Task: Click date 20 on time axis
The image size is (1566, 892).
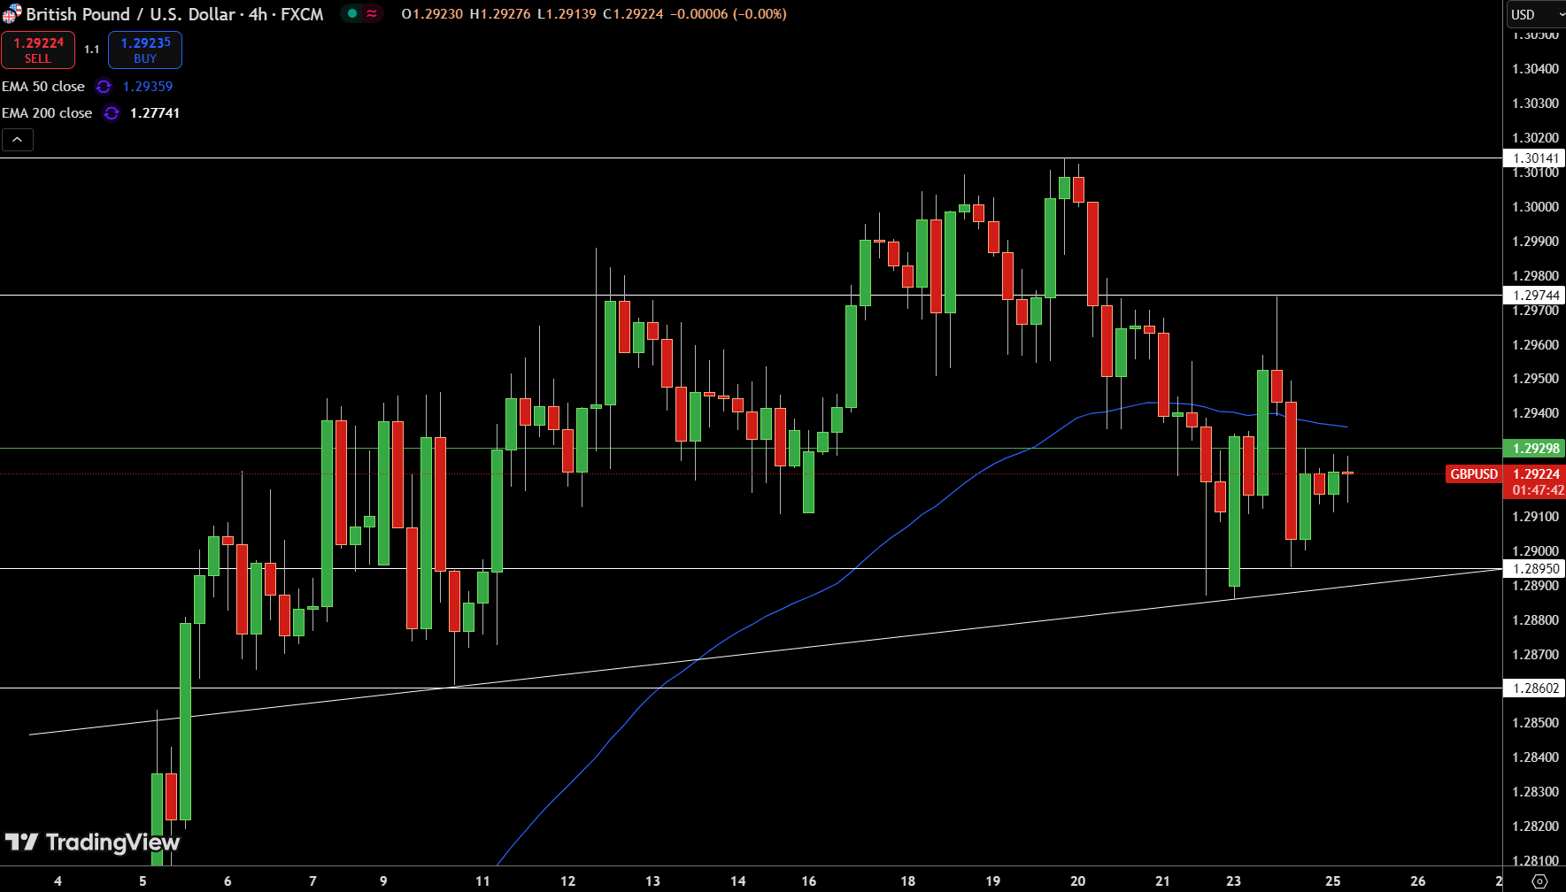Action: pyautogui.click(x=1077, y=880)
